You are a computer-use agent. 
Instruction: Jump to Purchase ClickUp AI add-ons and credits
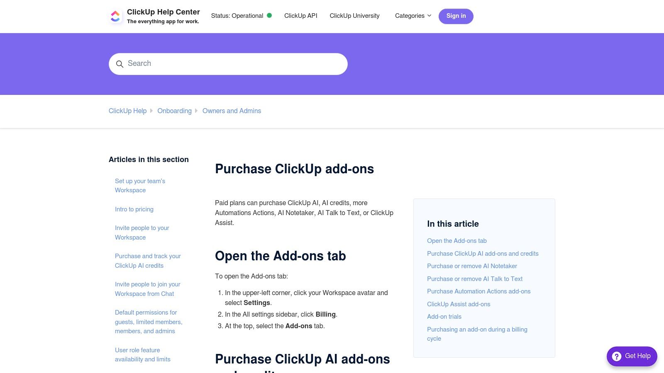point(483,254)
